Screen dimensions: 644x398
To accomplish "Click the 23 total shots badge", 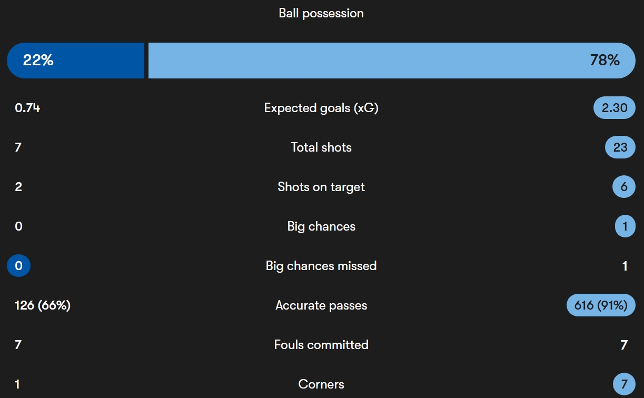I will [x=620, y=147].
